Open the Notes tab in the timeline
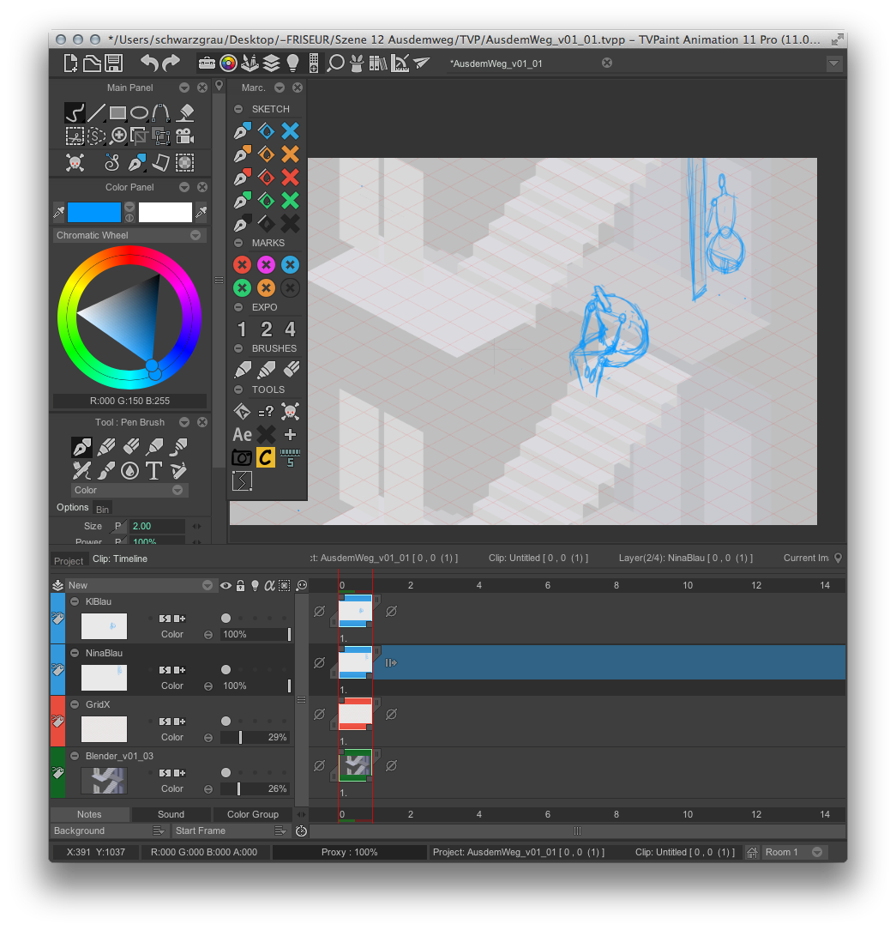The image size is (896, 930). tap(89, 814)
